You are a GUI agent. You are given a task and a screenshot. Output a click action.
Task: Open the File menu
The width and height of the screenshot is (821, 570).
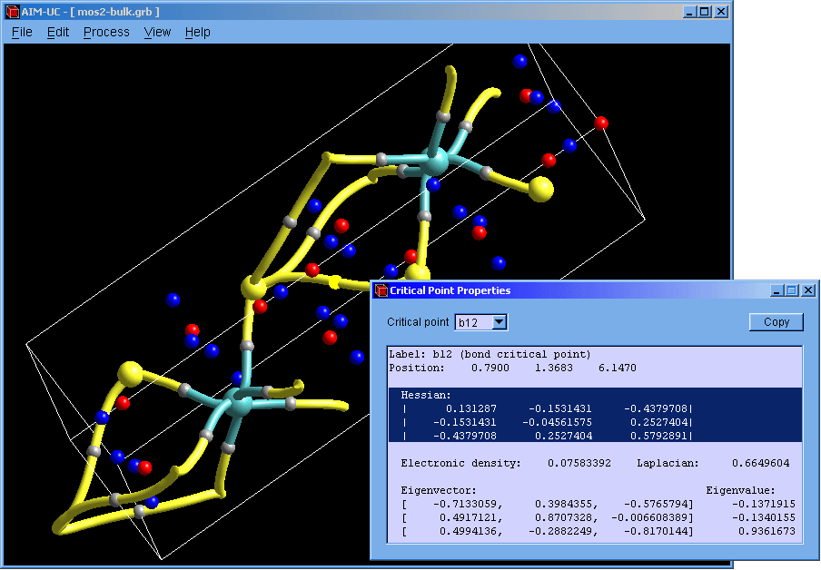click(22, 32)
